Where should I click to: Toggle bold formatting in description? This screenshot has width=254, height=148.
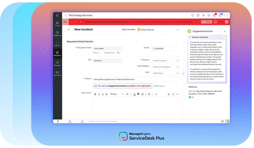(95, 94)
